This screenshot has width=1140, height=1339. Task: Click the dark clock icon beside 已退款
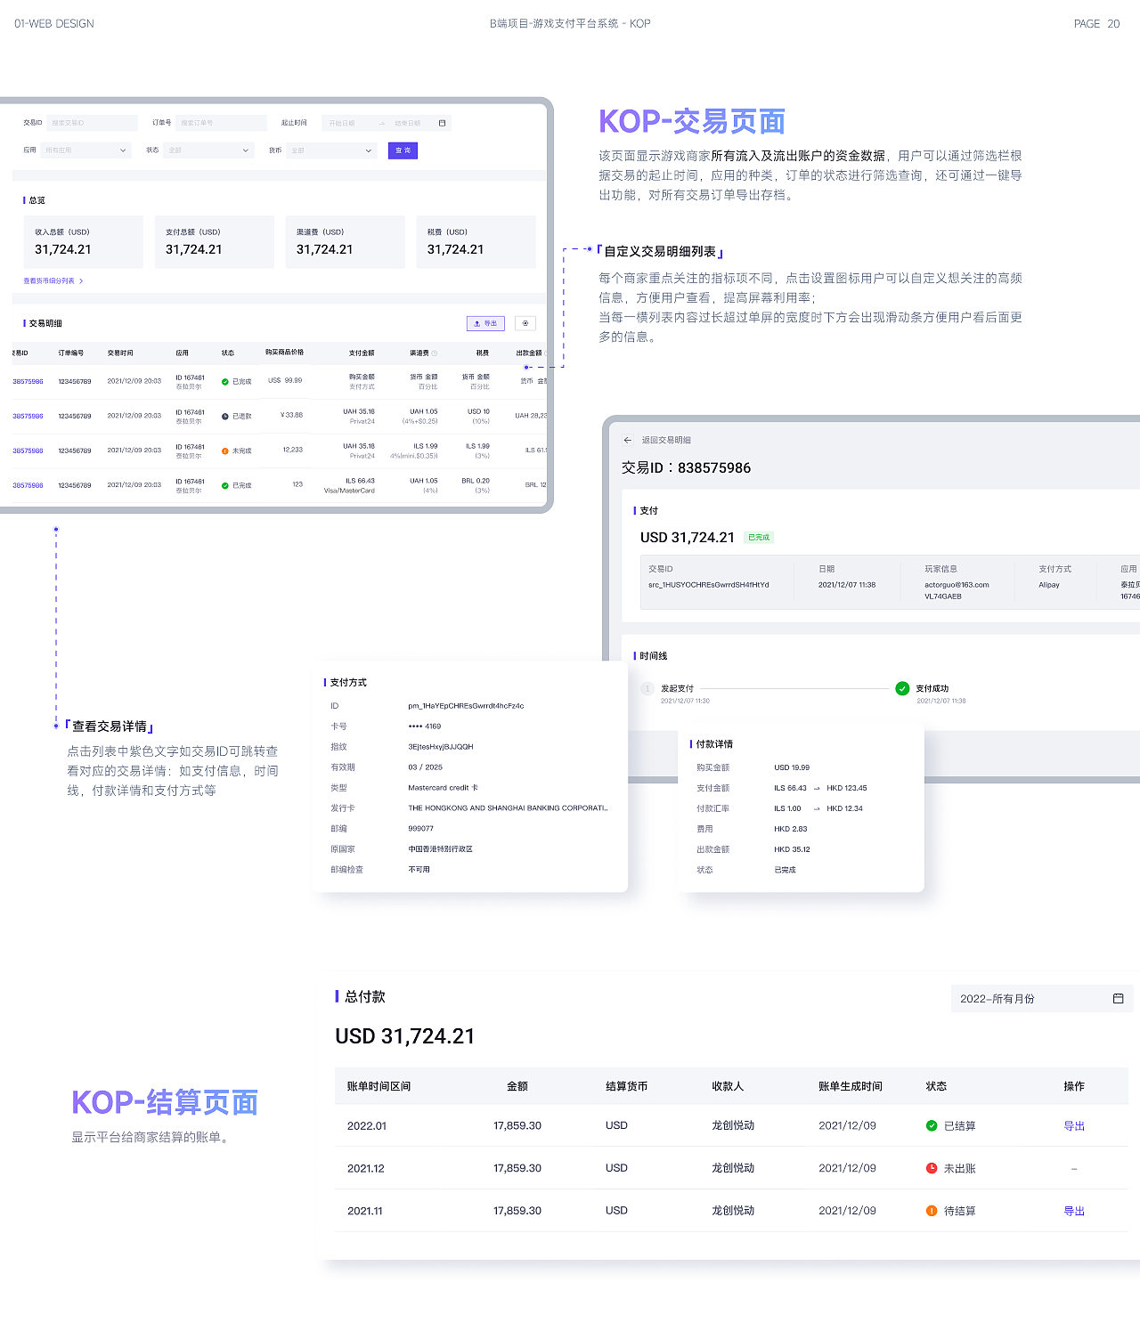(225, 417)
